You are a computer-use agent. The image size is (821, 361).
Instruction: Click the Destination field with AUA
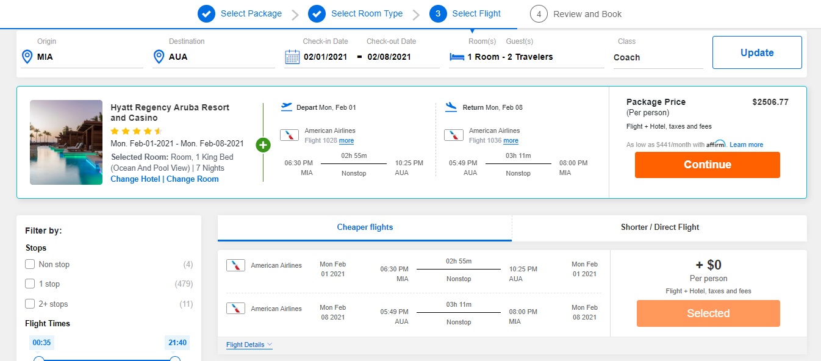pyautogui.click(x=213, y=57)
